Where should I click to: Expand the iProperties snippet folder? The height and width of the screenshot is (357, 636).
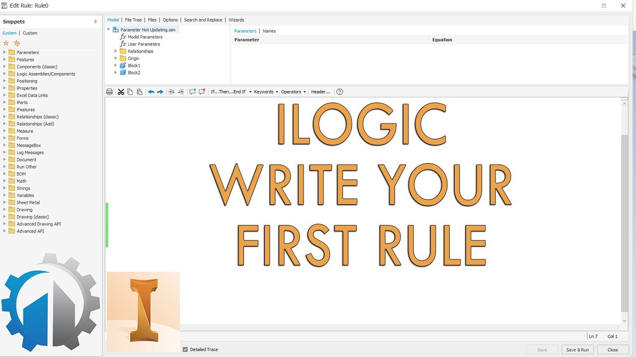pyautogui.click(x=4, y=88)
